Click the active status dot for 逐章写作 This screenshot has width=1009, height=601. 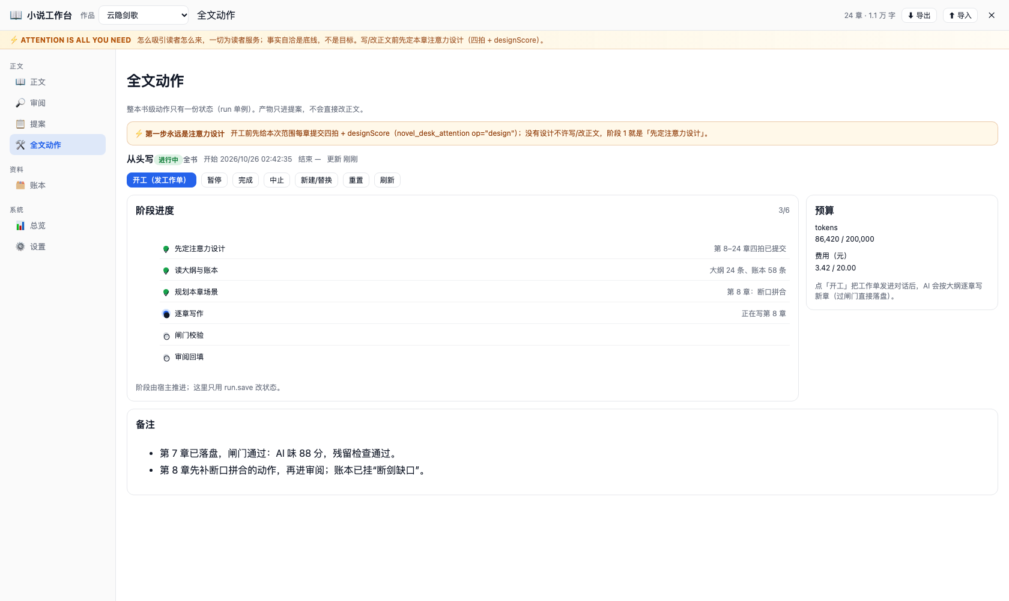pos(166,314)
